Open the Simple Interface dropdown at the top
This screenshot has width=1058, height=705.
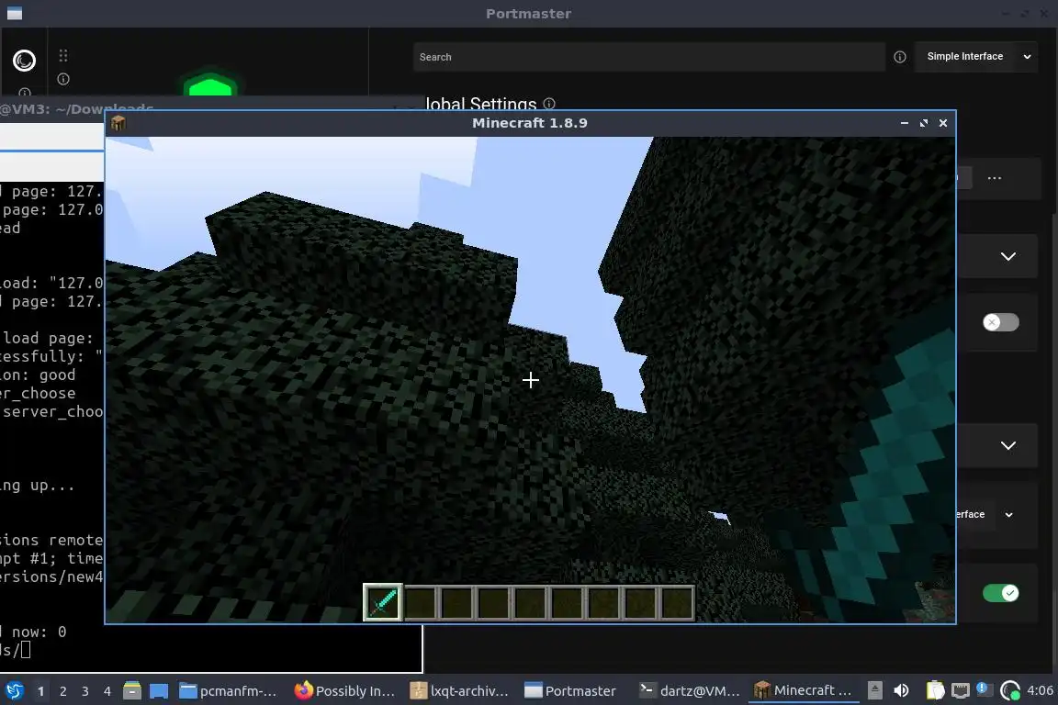pyautogui.click(x=975, y=57)
